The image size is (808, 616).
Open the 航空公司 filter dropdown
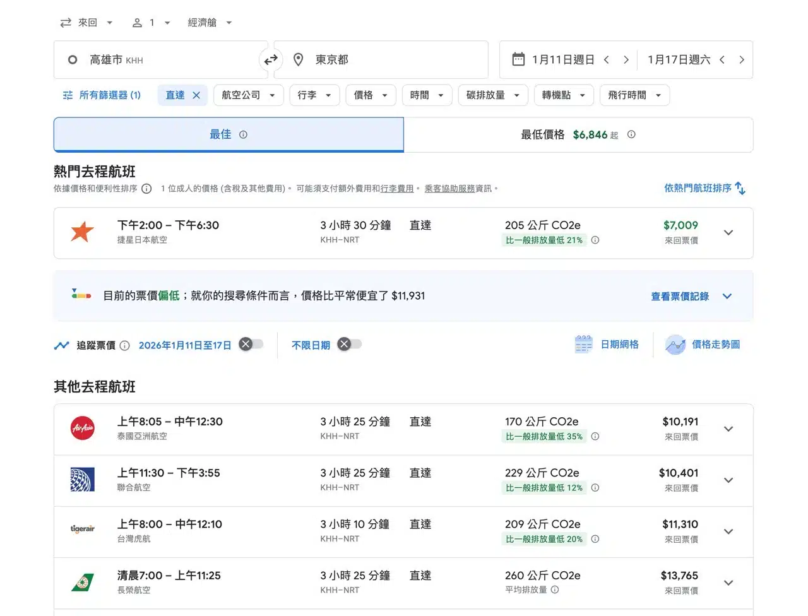click(248, 95)
